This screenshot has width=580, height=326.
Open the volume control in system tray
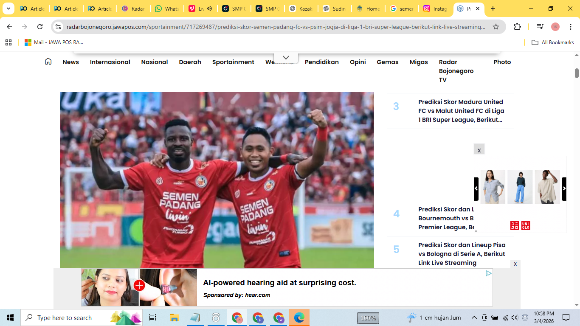click(515, 318)
